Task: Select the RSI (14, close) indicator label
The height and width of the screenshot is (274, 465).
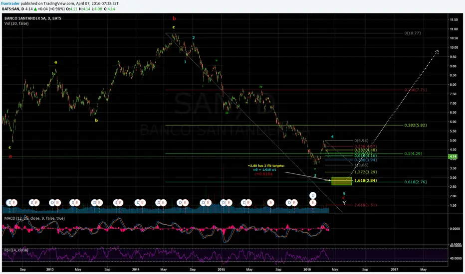Action: point(16,250)
